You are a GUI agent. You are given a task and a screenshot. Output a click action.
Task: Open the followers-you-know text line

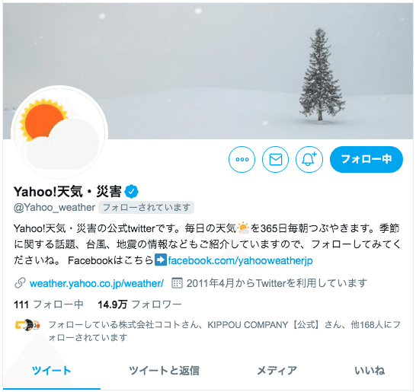pos(224,331)
